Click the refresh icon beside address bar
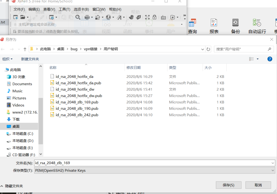 coord(208,49)
